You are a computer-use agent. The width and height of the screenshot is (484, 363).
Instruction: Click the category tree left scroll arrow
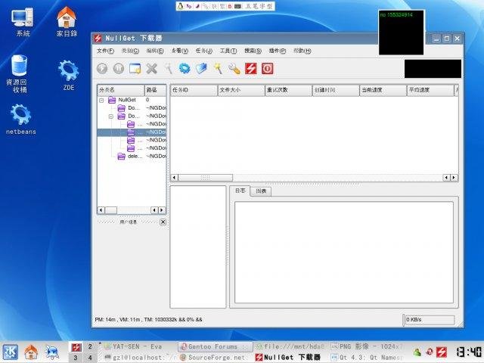click(101, 210)
